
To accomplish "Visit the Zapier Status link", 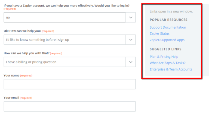I will click(159, 33).
